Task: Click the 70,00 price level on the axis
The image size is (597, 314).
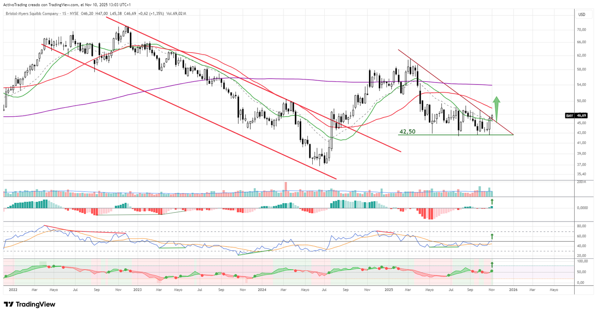Action: tap(581, 30)
